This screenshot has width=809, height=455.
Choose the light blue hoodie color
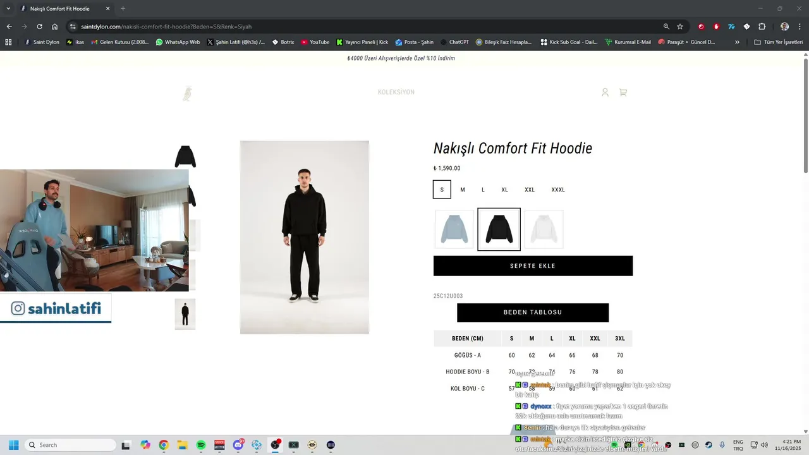(x=454, y=229)
